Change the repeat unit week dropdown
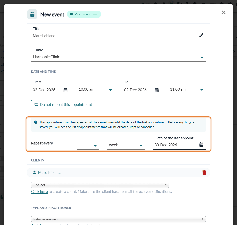 click(126, 145)
